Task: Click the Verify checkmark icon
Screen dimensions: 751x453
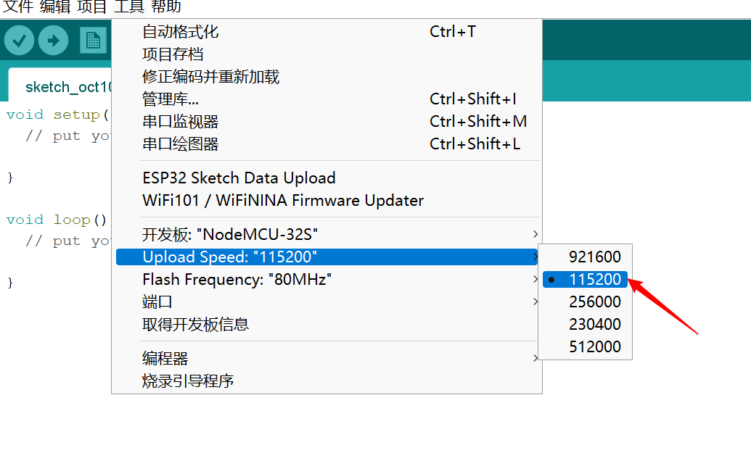Action: pyautogui.click(x=19, y=40)
